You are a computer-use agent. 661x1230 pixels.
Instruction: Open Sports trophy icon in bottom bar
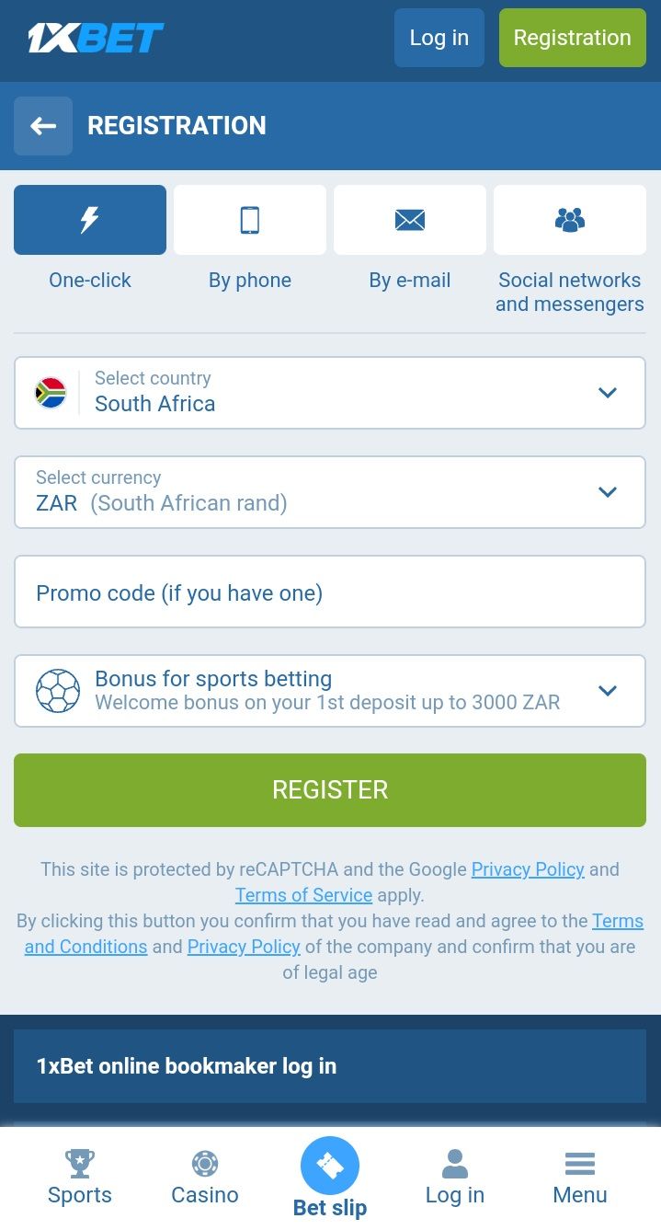[80, 1164]
